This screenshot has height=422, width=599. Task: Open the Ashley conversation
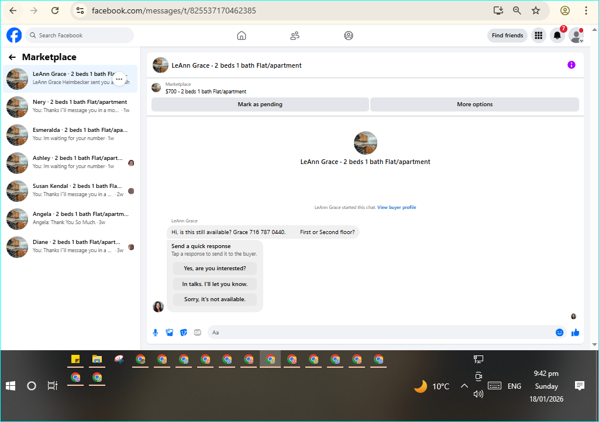coord(70,163)
